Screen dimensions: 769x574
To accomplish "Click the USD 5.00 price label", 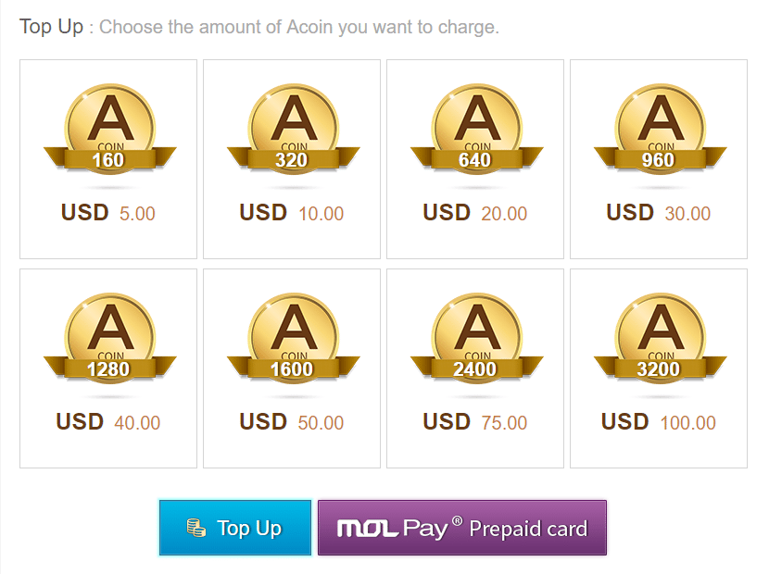I will click(x=108, y=213).
